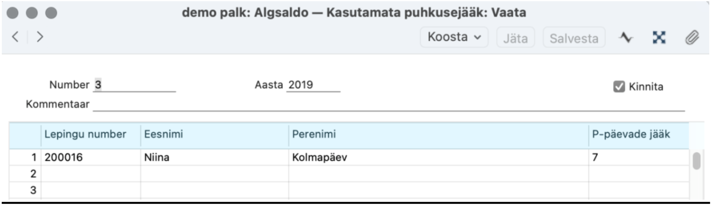Click the Kommentaar text field
This screenshot has width=712, height=210.
click(x=388, y=104)
